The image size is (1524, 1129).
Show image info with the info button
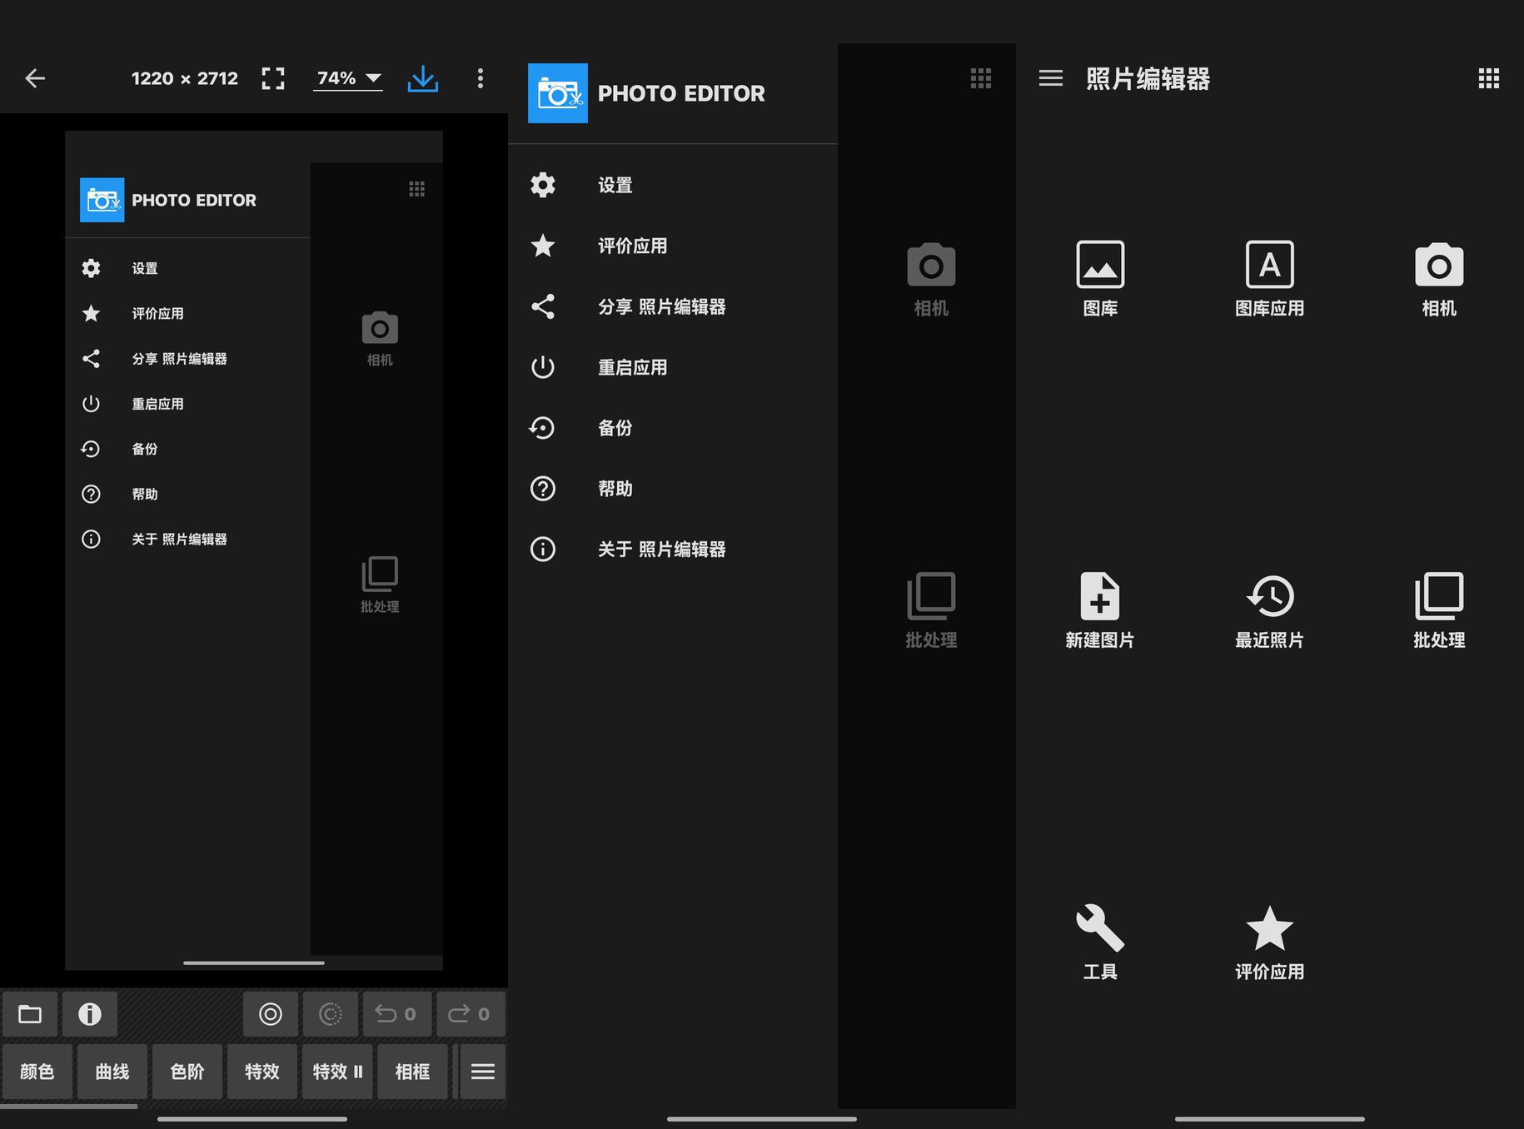pos(90,1014)
